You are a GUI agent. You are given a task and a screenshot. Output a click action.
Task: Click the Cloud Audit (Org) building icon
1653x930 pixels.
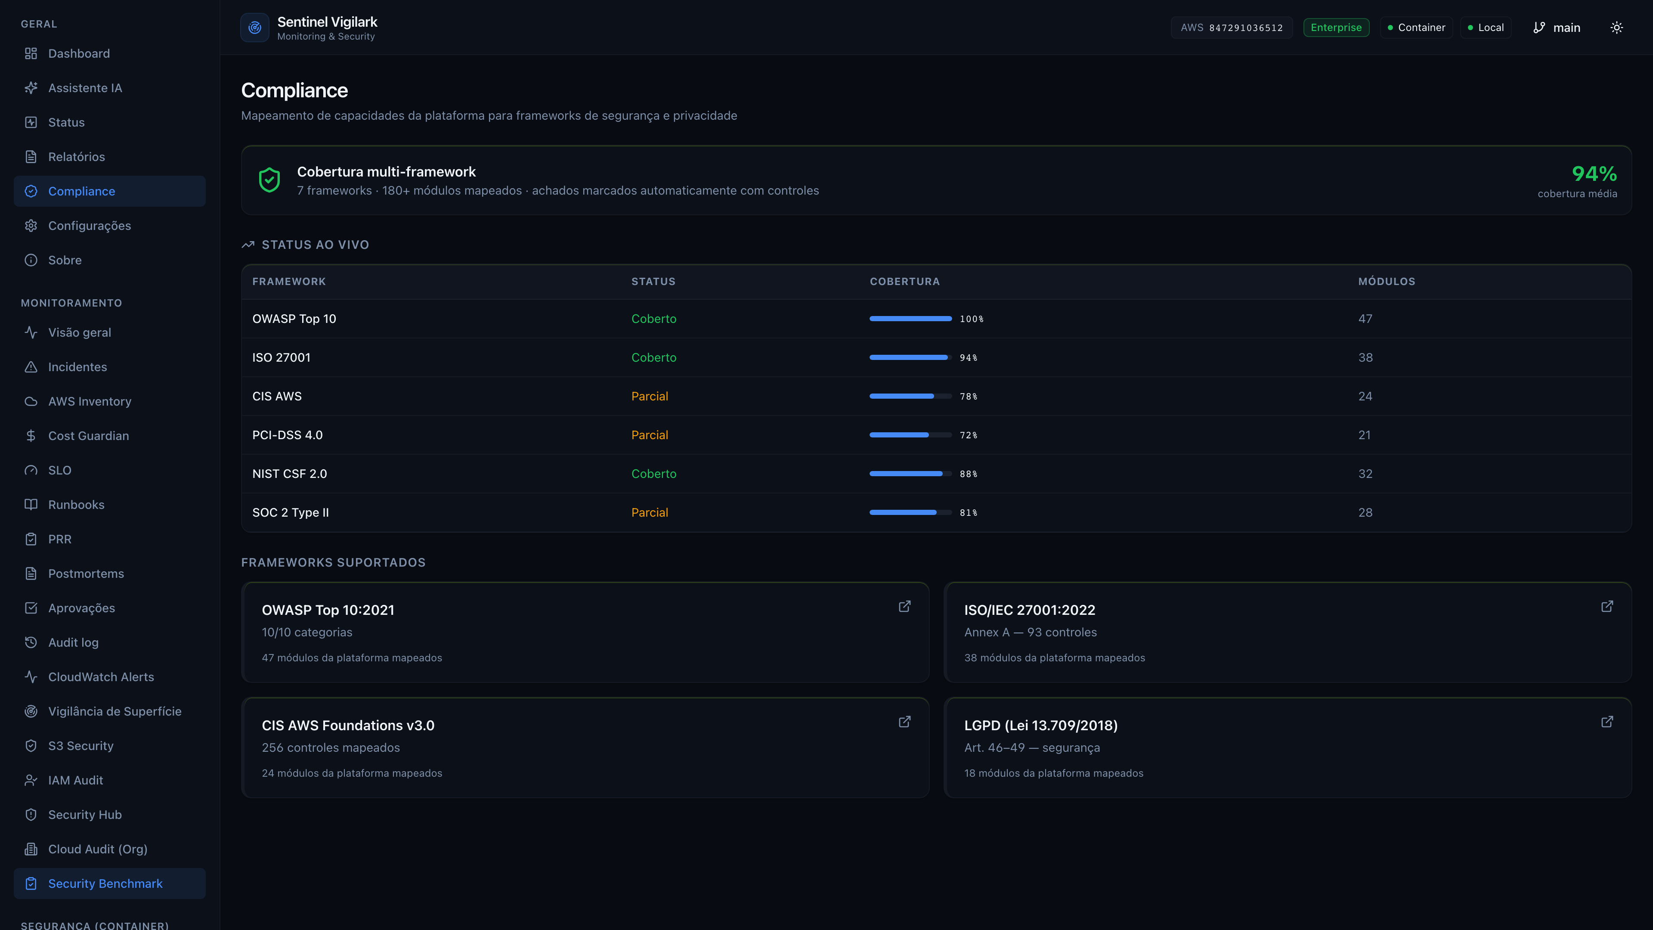coord(31,849)
